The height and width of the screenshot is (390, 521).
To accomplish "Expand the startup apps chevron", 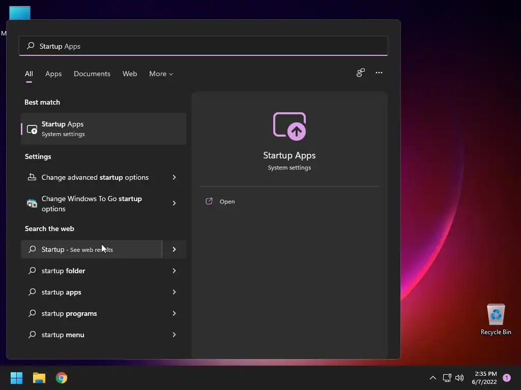I will 174,292.
